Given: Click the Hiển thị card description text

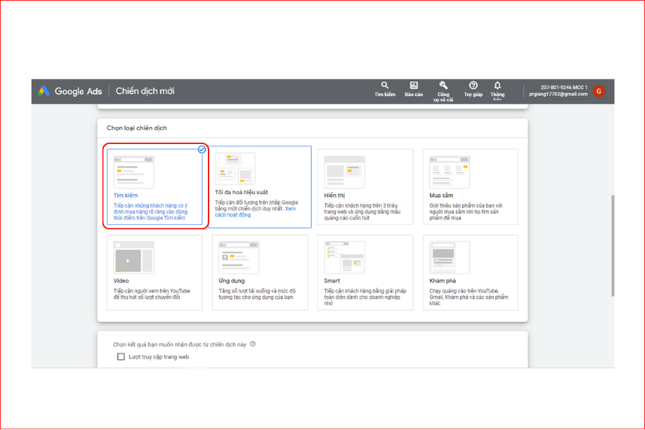Looking at the screenshot, I should coord(362,211).
